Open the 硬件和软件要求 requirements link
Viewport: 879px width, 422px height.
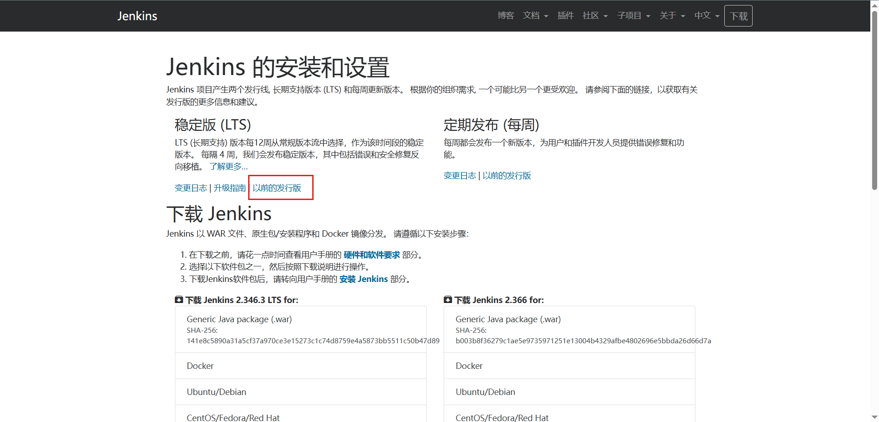tap(372, 255)
